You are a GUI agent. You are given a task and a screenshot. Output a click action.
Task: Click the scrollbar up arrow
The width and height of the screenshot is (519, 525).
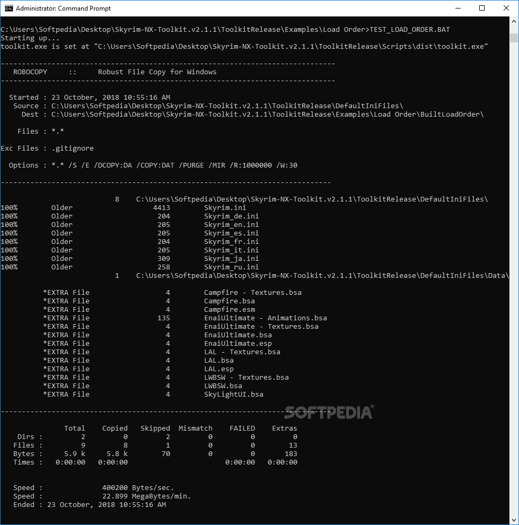click(x=514, y=21)
